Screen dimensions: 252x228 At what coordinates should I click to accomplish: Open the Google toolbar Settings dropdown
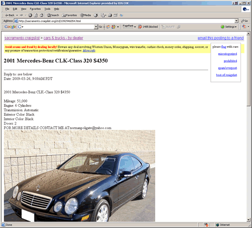tap(229, 27)
